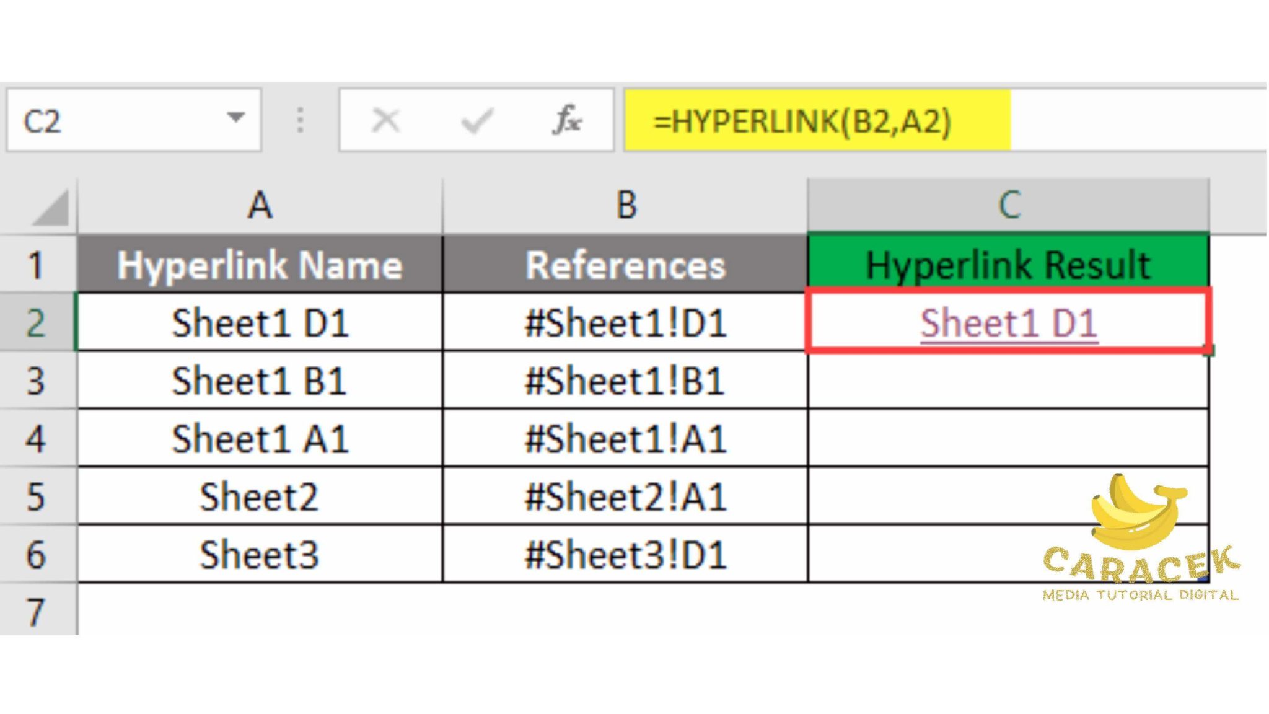Select cell containing #Sheet2!A1

point(626,496)
